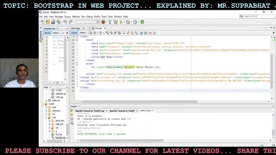The width and height of the screenshot is (276, 155).
Task: Open the Debug Project dropdown arrow
Action: (x=131, y=22)
